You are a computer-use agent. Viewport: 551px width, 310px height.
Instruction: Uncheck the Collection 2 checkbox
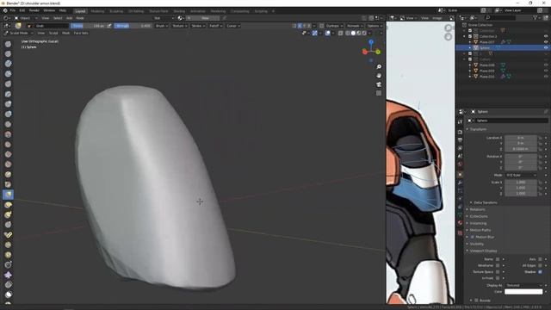point(470,36)
